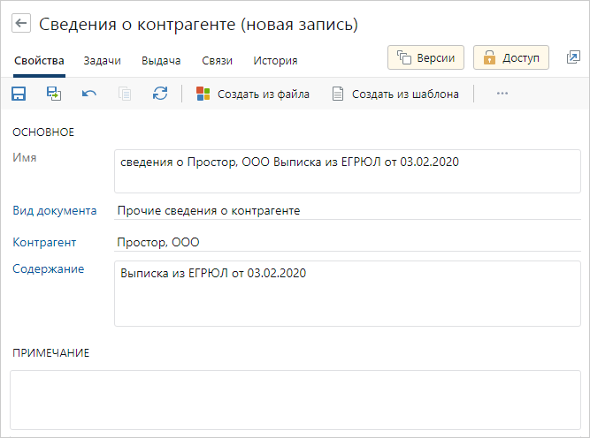Screen dimensions: 590x438
Task: Open the three-dots more actions menu
Action: 502,94
